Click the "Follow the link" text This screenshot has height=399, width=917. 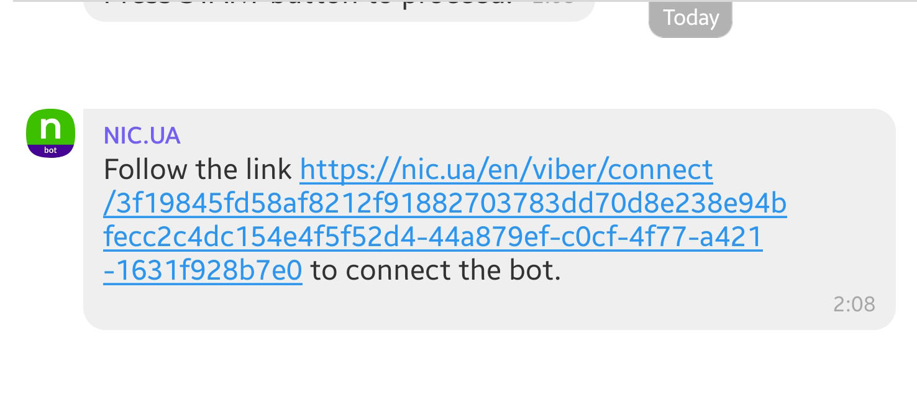click(198, 170)
